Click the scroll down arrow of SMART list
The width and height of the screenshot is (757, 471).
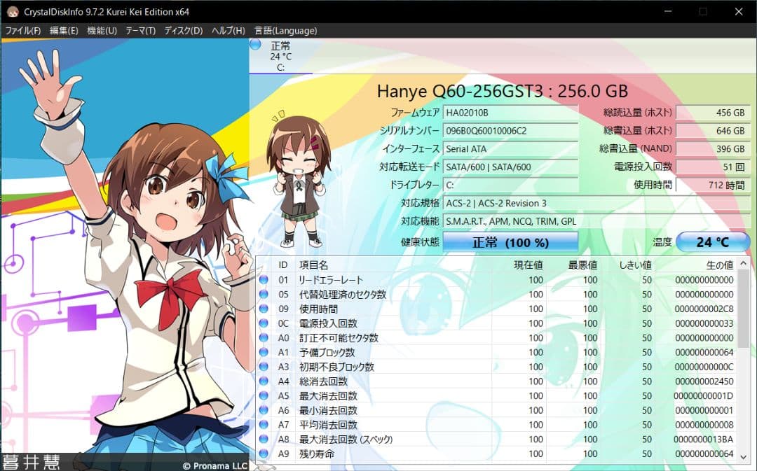[744, 456]
